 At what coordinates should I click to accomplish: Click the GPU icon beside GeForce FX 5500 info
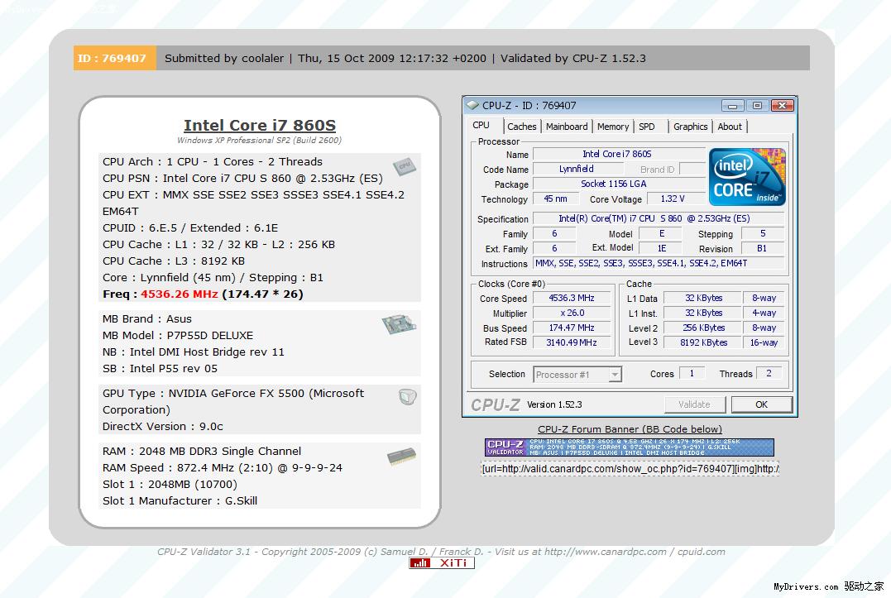[405, 396]
